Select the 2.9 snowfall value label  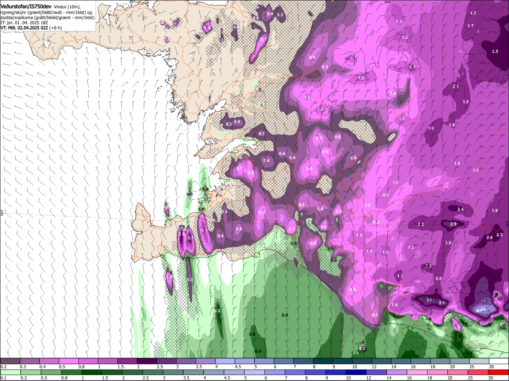453,224
